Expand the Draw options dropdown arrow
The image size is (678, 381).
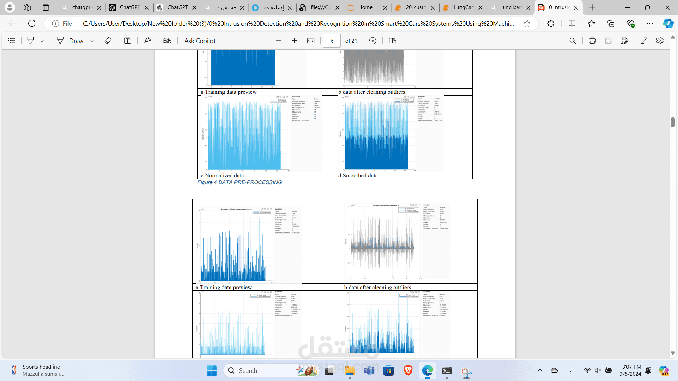click(92, 41)
